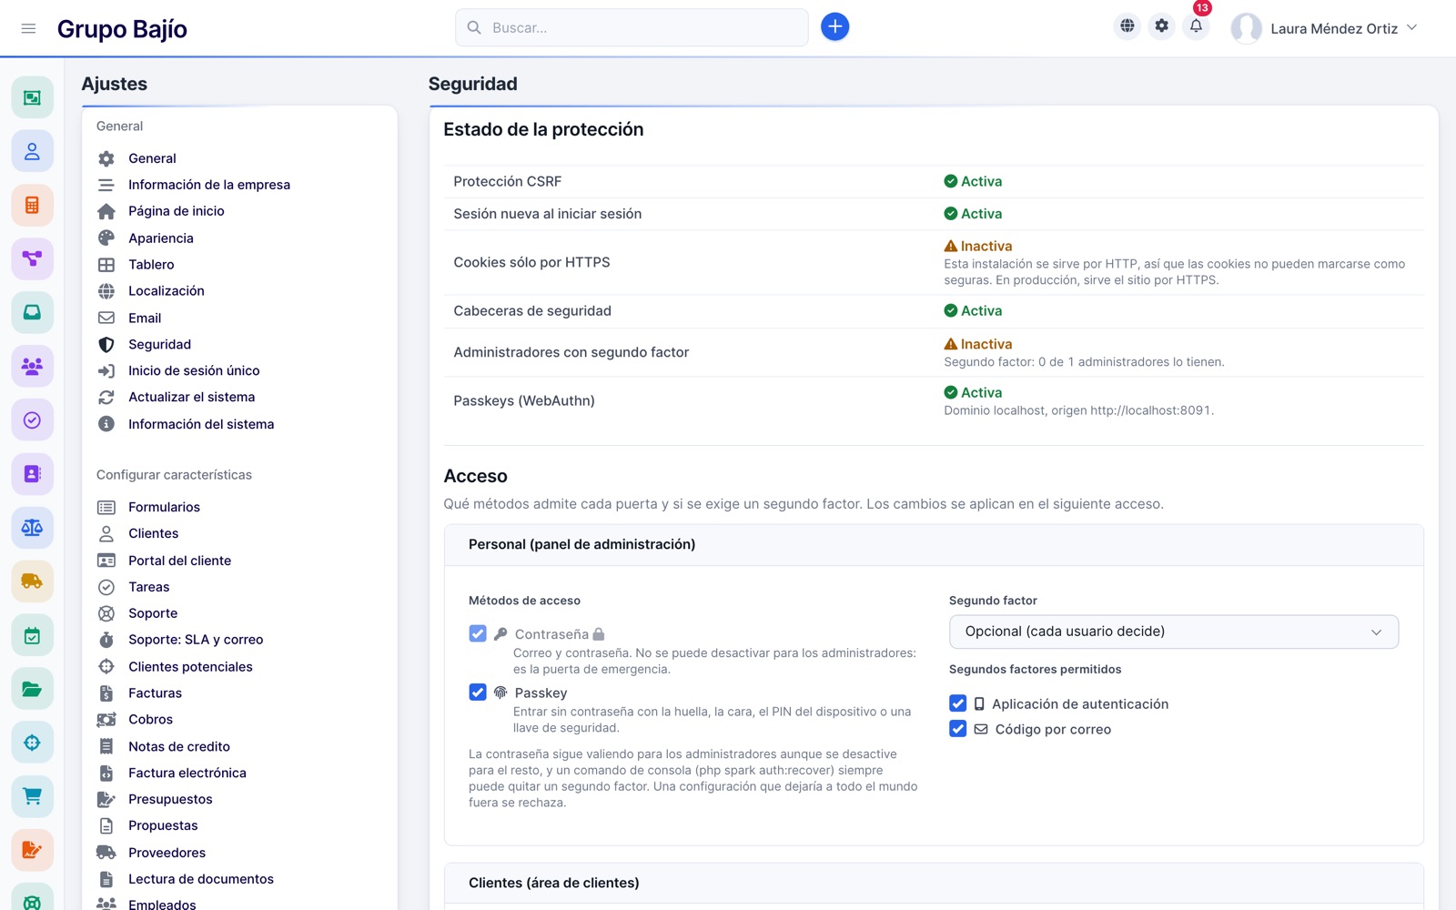
Task: Select Localización in settings menu
Action: (x=167, y=291)
